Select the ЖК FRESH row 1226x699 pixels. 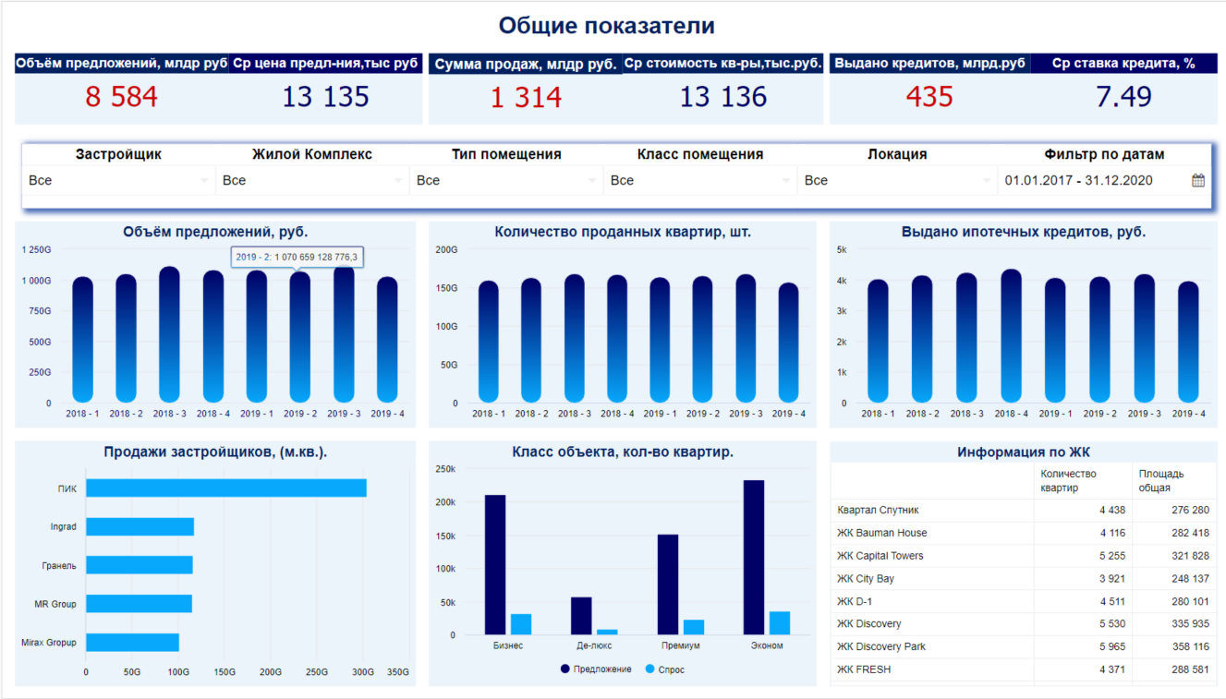pyautogui.click(x=1024, y=669)
